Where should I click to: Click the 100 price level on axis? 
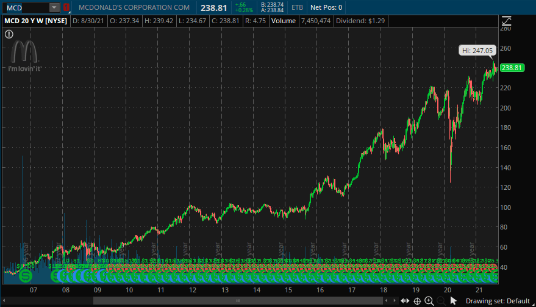click(506, 208)
